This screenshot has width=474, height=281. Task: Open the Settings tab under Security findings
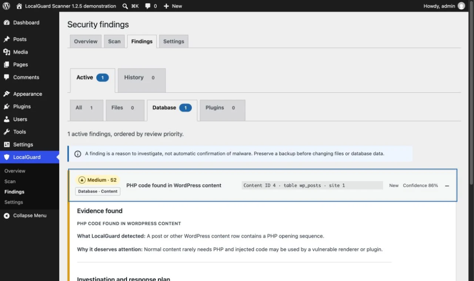[x=174, y=41]
